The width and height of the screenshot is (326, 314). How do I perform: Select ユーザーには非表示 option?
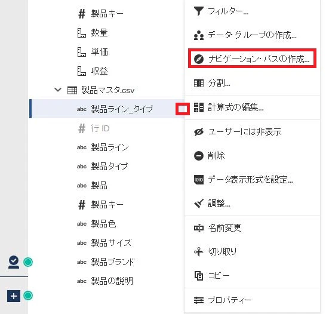tap(252, 132)
